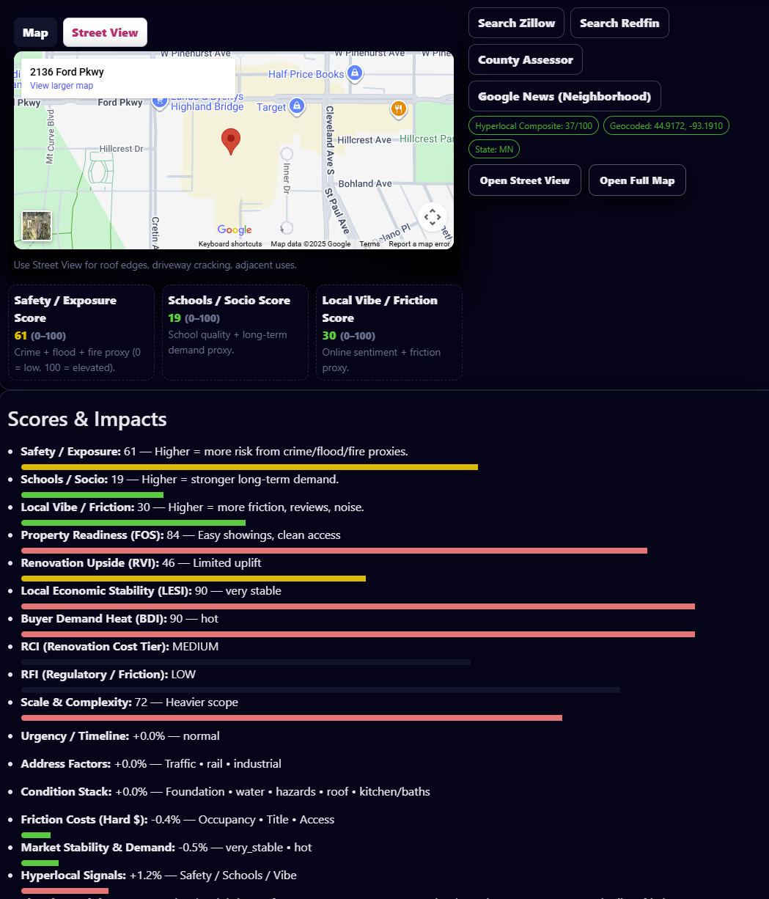Click the Safety / Exposure score bar
The image size is (769, 899).
pyautogui.click(x=249, y=467)
